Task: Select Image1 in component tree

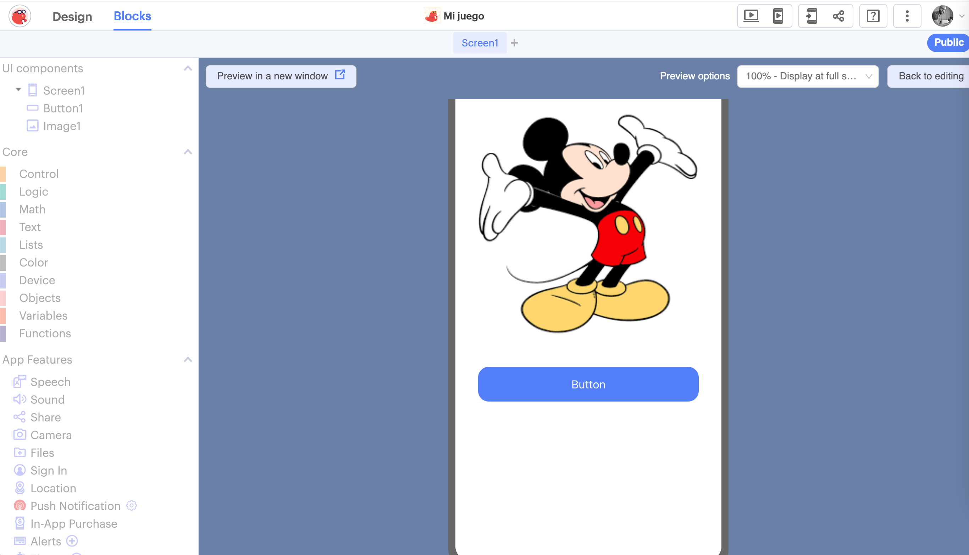Action: (x=61, y=126)
